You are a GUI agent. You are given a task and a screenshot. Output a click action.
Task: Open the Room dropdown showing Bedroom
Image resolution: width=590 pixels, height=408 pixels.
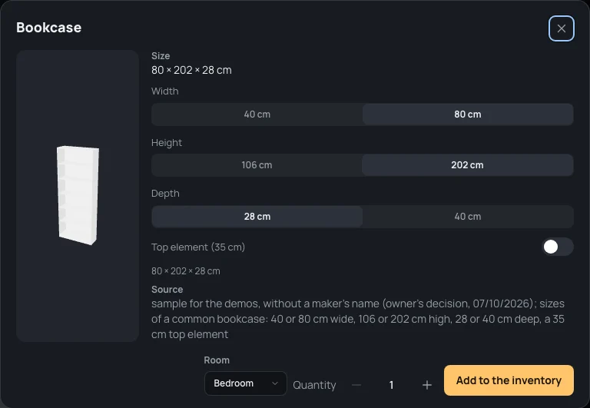pyautogui.click(x=245, y=383)
